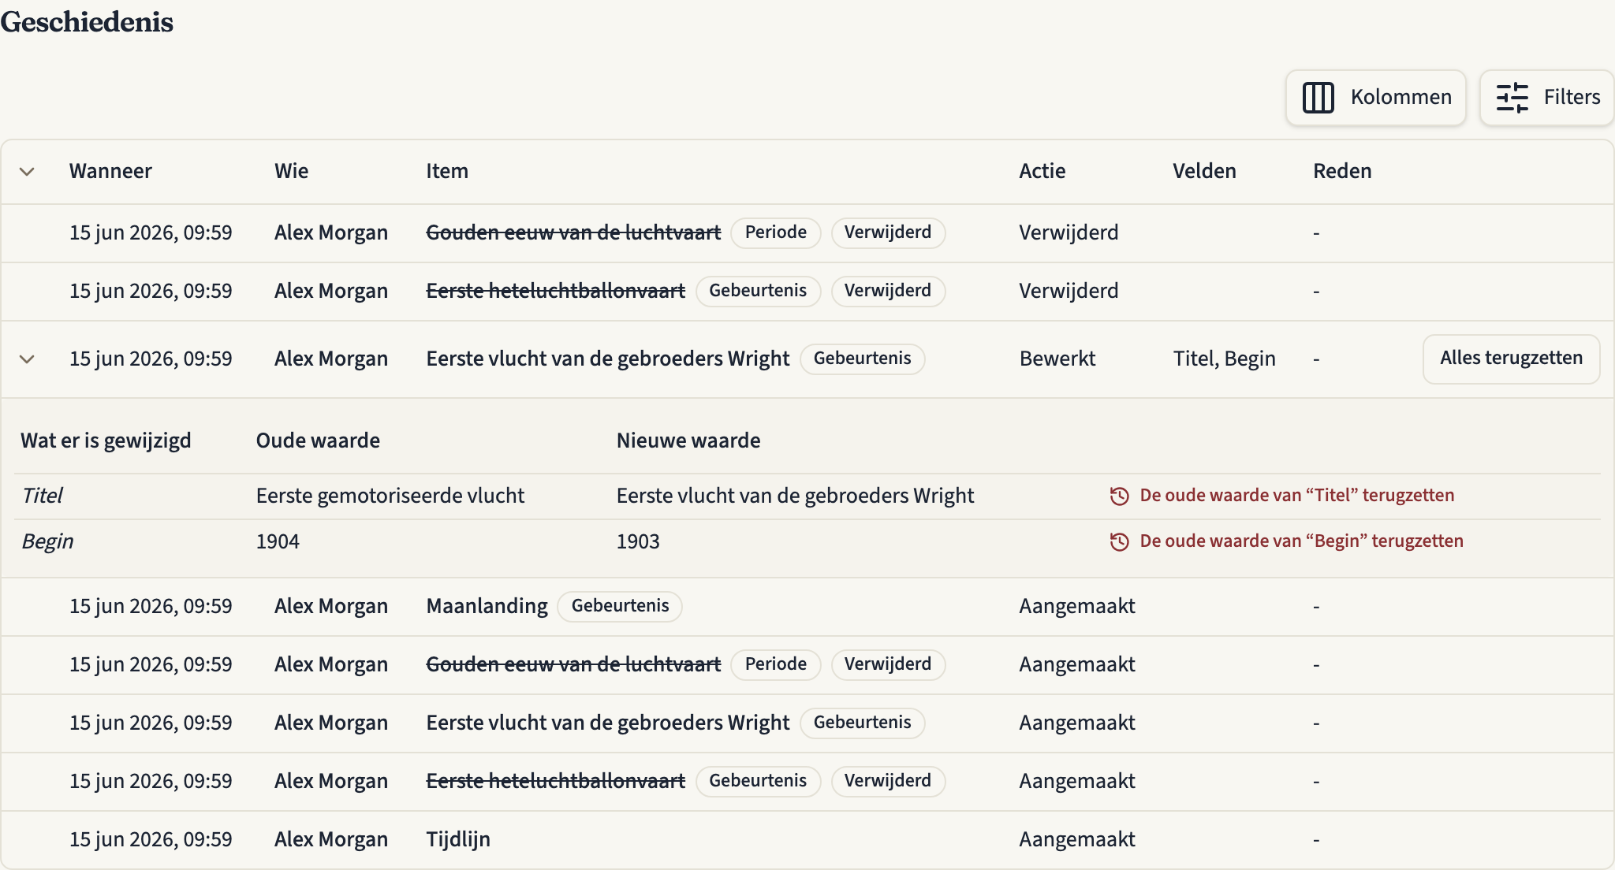Click the Wat er is gewijzigd label

tap(106, 441)
